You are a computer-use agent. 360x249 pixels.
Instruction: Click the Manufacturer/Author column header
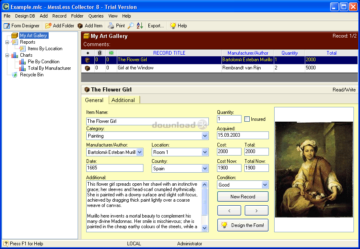pyautogui.click(x=248, y=53)
